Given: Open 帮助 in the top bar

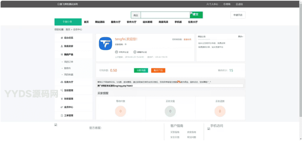Looking at the screenshot, I should click(x=227, y=4).
